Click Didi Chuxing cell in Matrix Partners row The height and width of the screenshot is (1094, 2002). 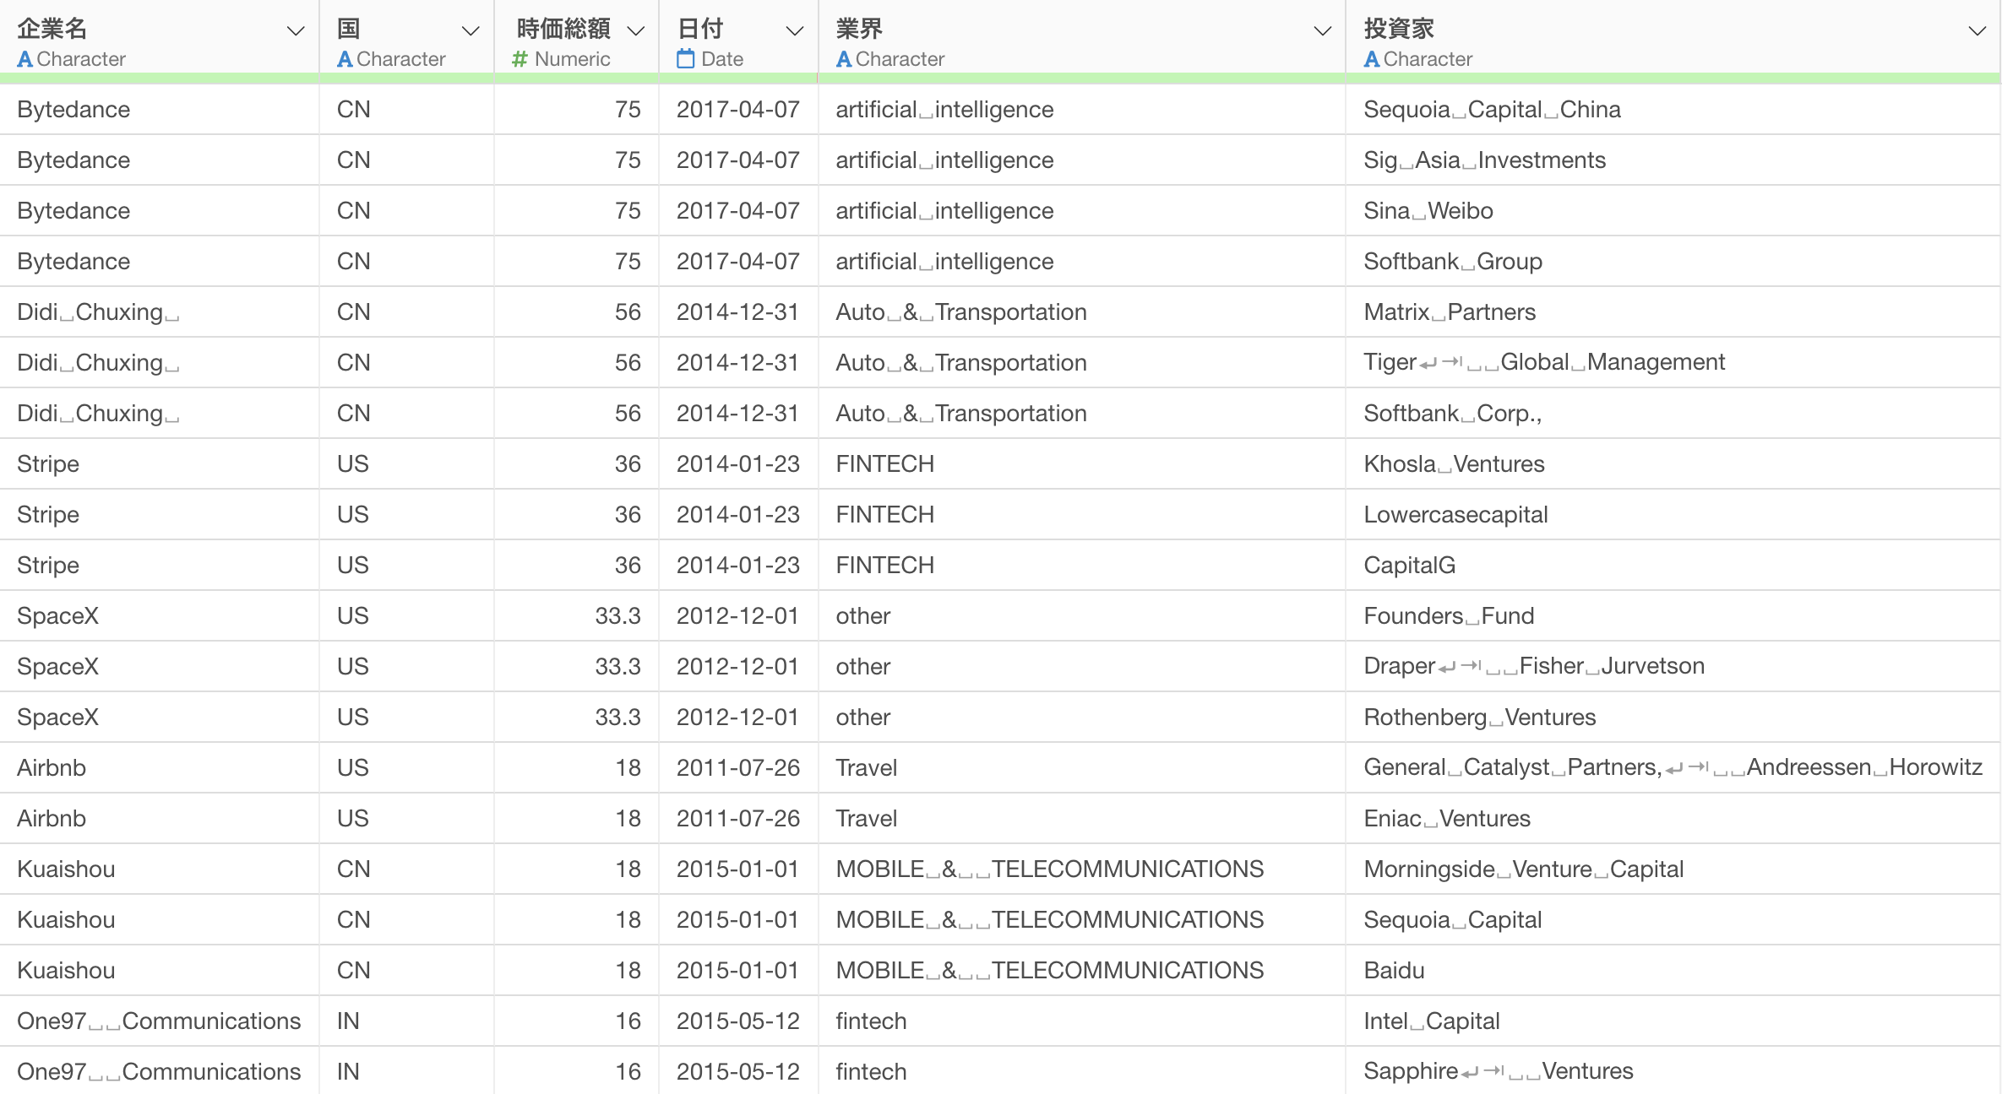pos(160,312)
